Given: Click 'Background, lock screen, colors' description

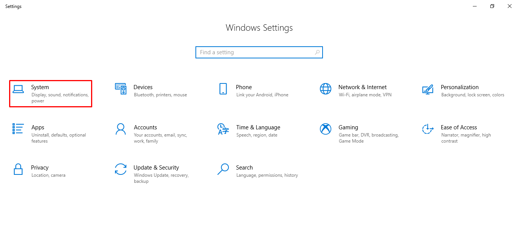Looking at the screenshot, I should [473, 95].
